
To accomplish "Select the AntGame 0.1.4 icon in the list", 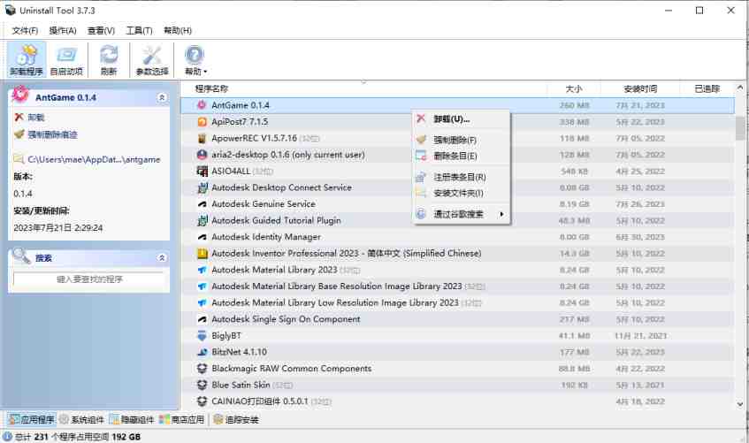I will (202, 105).
